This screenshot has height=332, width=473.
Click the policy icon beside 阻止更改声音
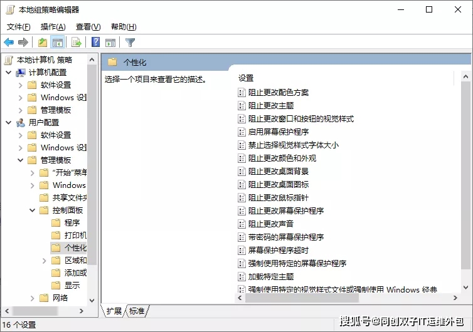[x=242, y=224]
